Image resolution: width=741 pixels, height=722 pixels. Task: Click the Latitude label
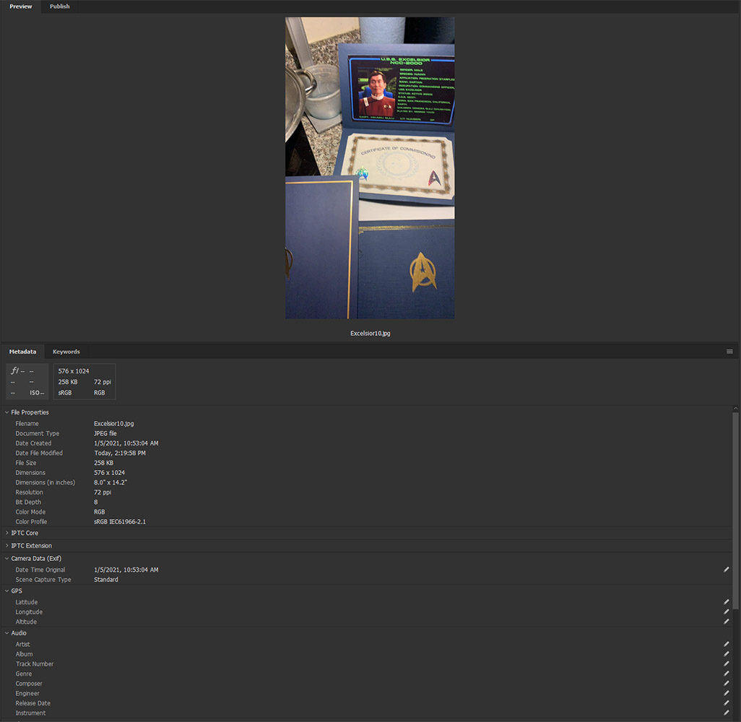[x=27, y=602]
